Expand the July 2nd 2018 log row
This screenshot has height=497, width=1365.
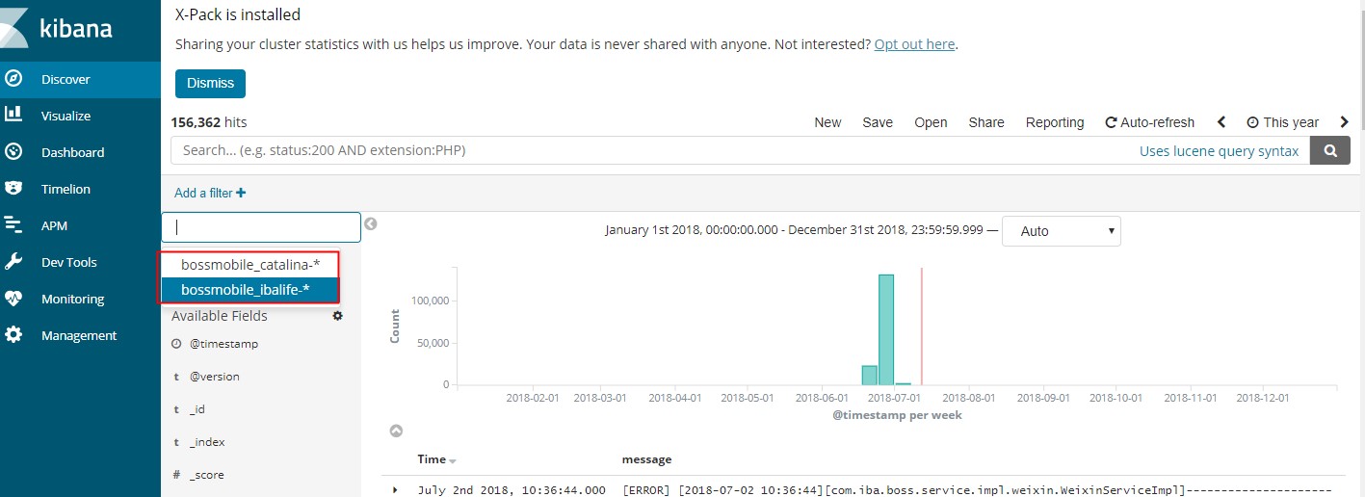click(x=395, y=490)
